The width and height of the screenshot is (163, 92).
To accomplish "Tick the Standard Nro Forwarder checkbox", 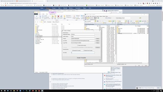I will click(73, 51).
